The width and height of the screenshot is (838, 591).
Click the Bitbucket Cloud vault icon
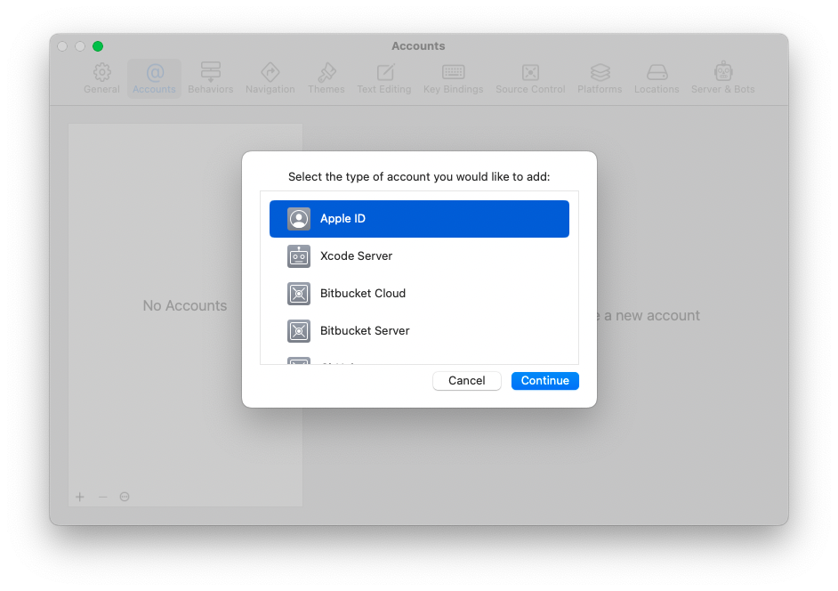point(299,294)
